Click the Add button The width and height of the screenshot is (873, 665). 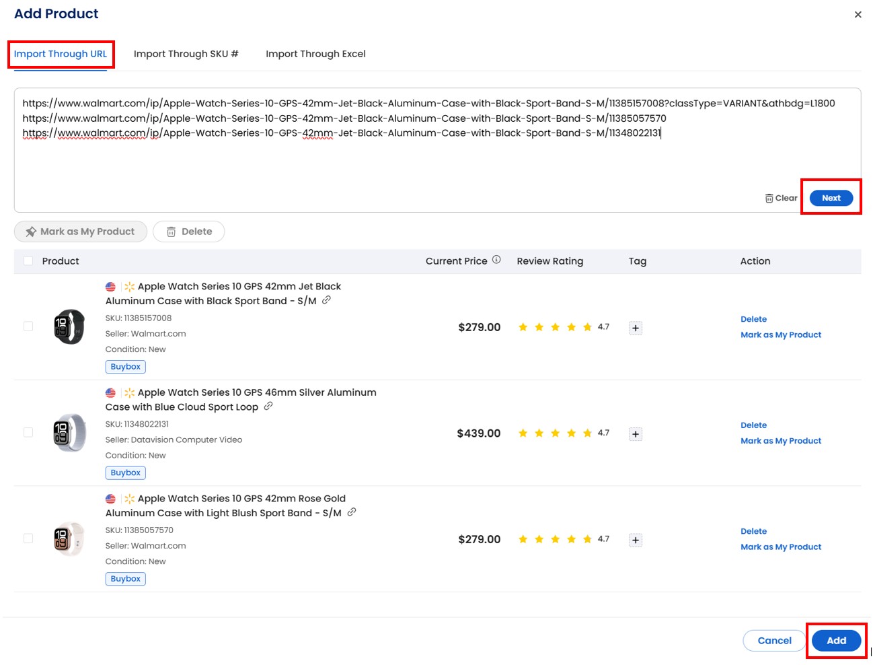836,641
